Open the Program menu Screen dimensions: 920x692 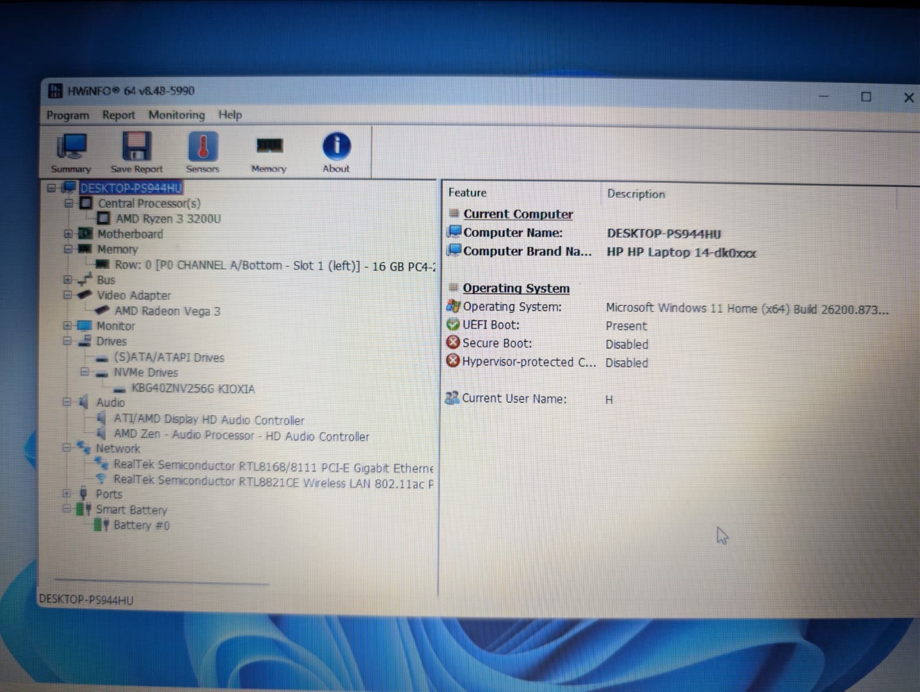pyautogui.click(x=68, y=115)
